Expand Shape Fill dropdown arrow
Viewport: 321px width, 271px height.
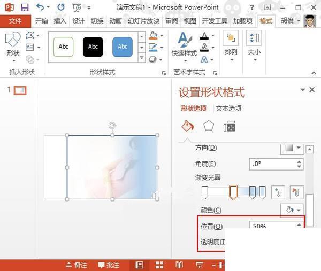coord(162,36)
